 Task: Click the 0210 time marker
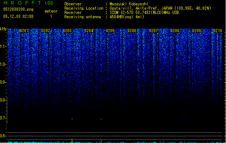(218, 31)
